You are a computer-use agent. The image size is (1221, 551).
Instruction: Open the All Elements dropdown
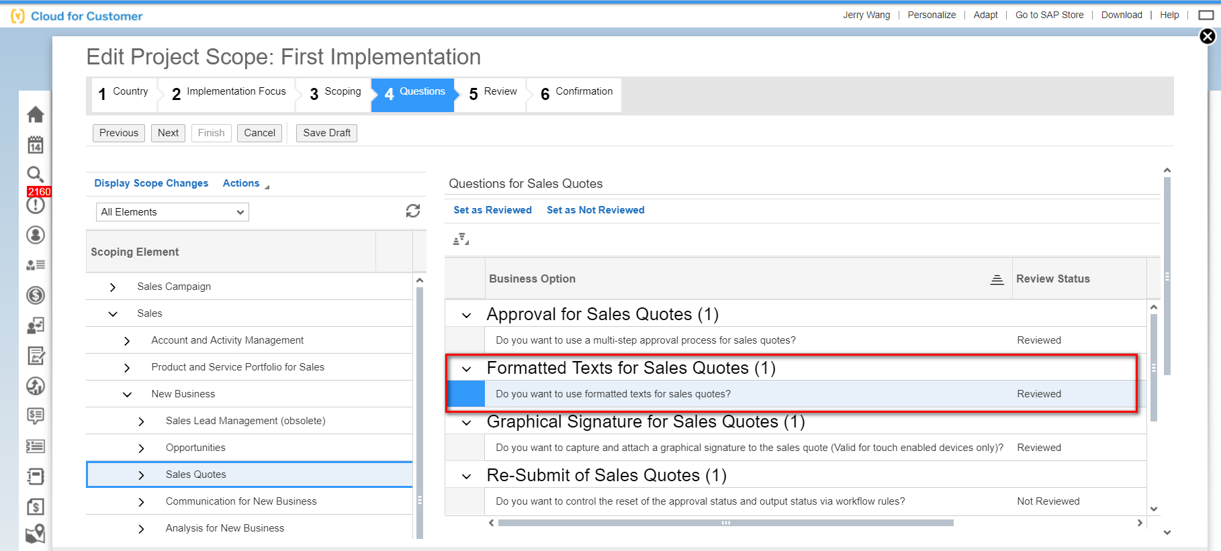coord(173,212)
